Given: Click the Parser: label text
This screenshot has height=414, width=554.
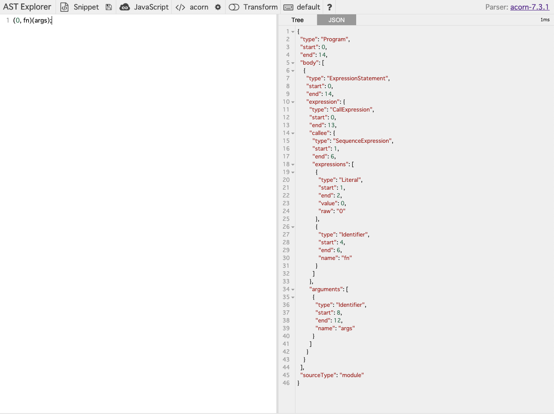Looking at the screenshot, I should (x=497, y=7).
